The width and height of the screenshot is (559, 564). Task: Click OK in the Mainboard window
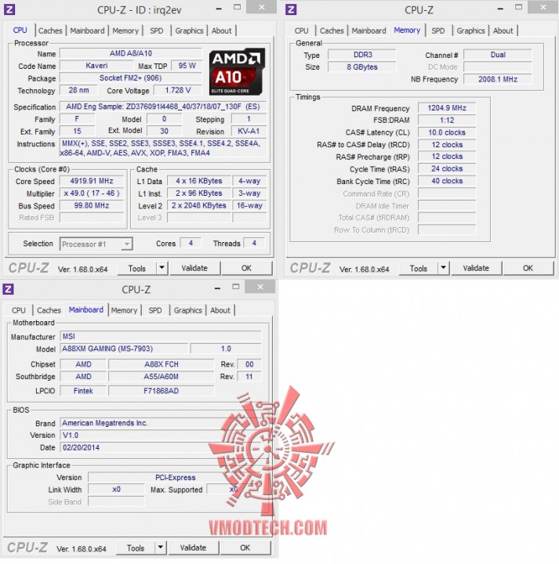245,548
